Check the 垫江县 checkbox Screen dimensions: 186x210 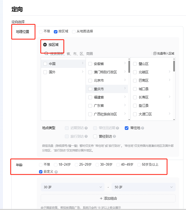[135, 106]
